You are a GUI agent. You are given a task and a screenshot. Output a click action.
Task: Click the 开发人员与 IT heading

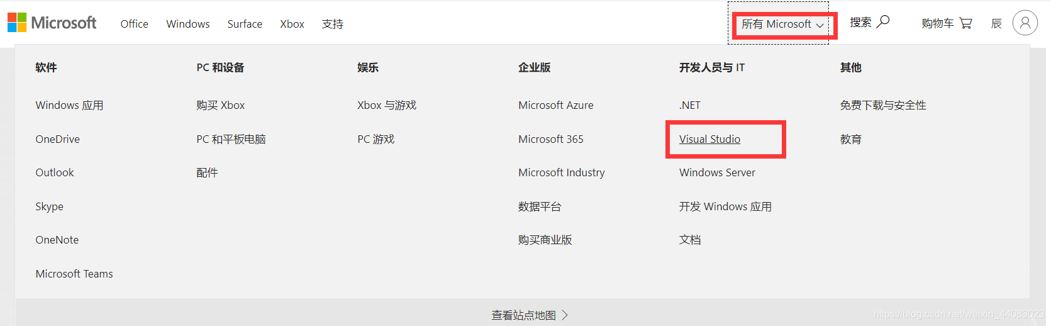tap(712, 67)
